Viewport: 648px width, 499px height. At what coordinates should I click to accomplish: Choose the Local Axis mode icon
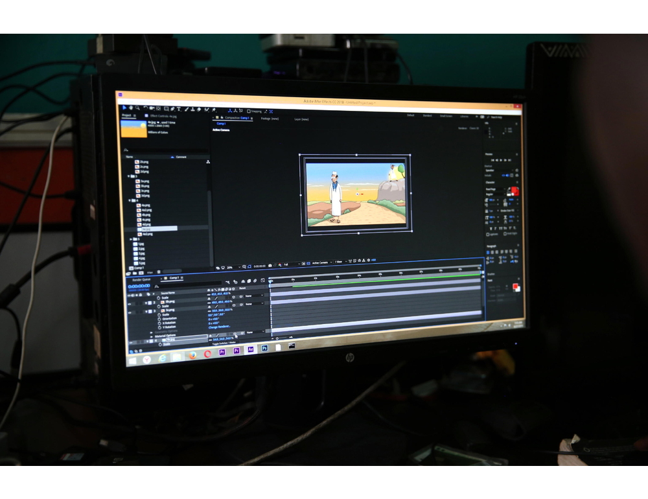[x=230, y=110]
